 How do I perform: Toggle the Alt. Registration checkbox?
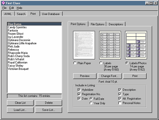120,99
